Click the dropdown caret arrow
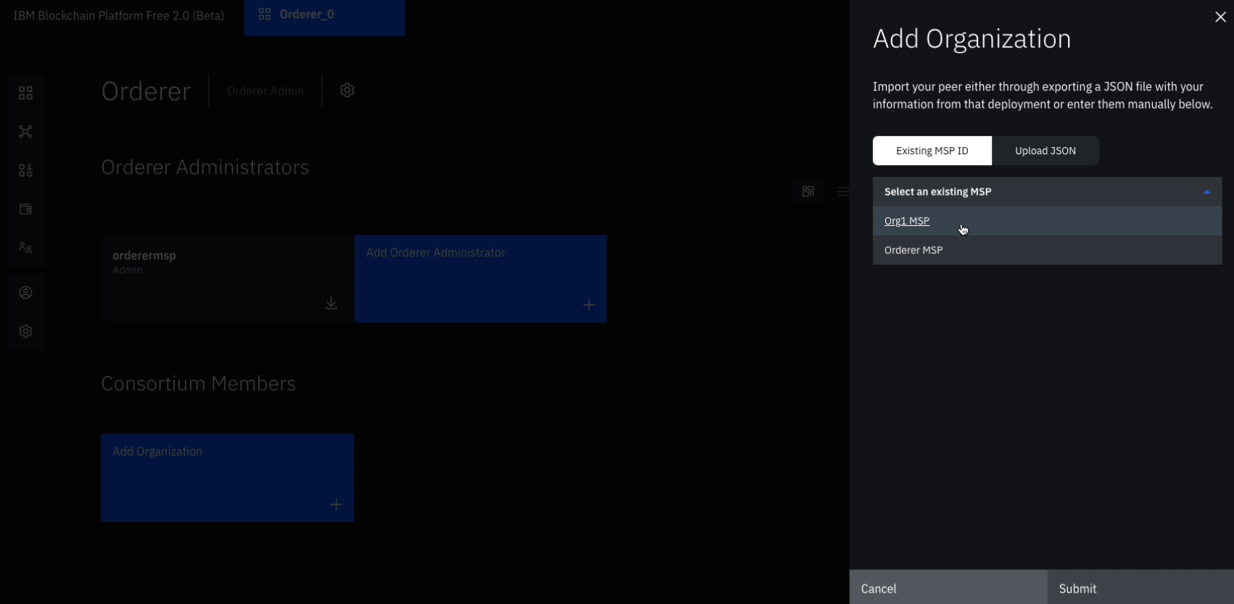Screen dimensions: 1234x604 pyautogui.click(x=1207, y=192)
